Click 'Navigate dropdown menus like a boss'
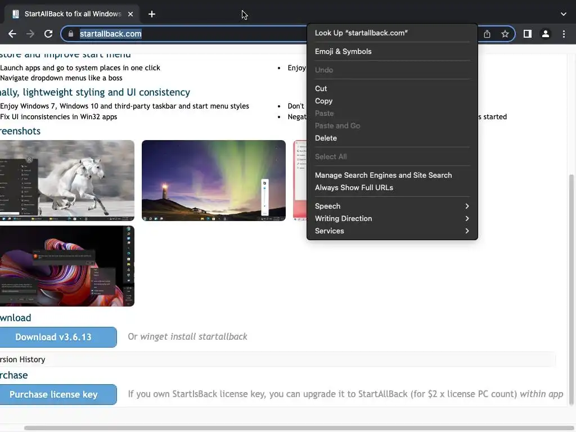This screenshot has height=432, width=576. [61, 78]
